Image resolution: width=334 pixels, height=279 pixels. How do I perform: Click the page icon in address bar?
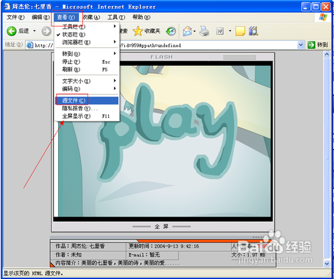(x=29, y=45)
